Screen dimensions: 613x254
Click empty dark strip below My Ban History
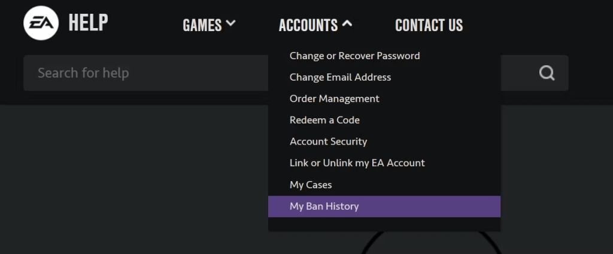point(384,224)
